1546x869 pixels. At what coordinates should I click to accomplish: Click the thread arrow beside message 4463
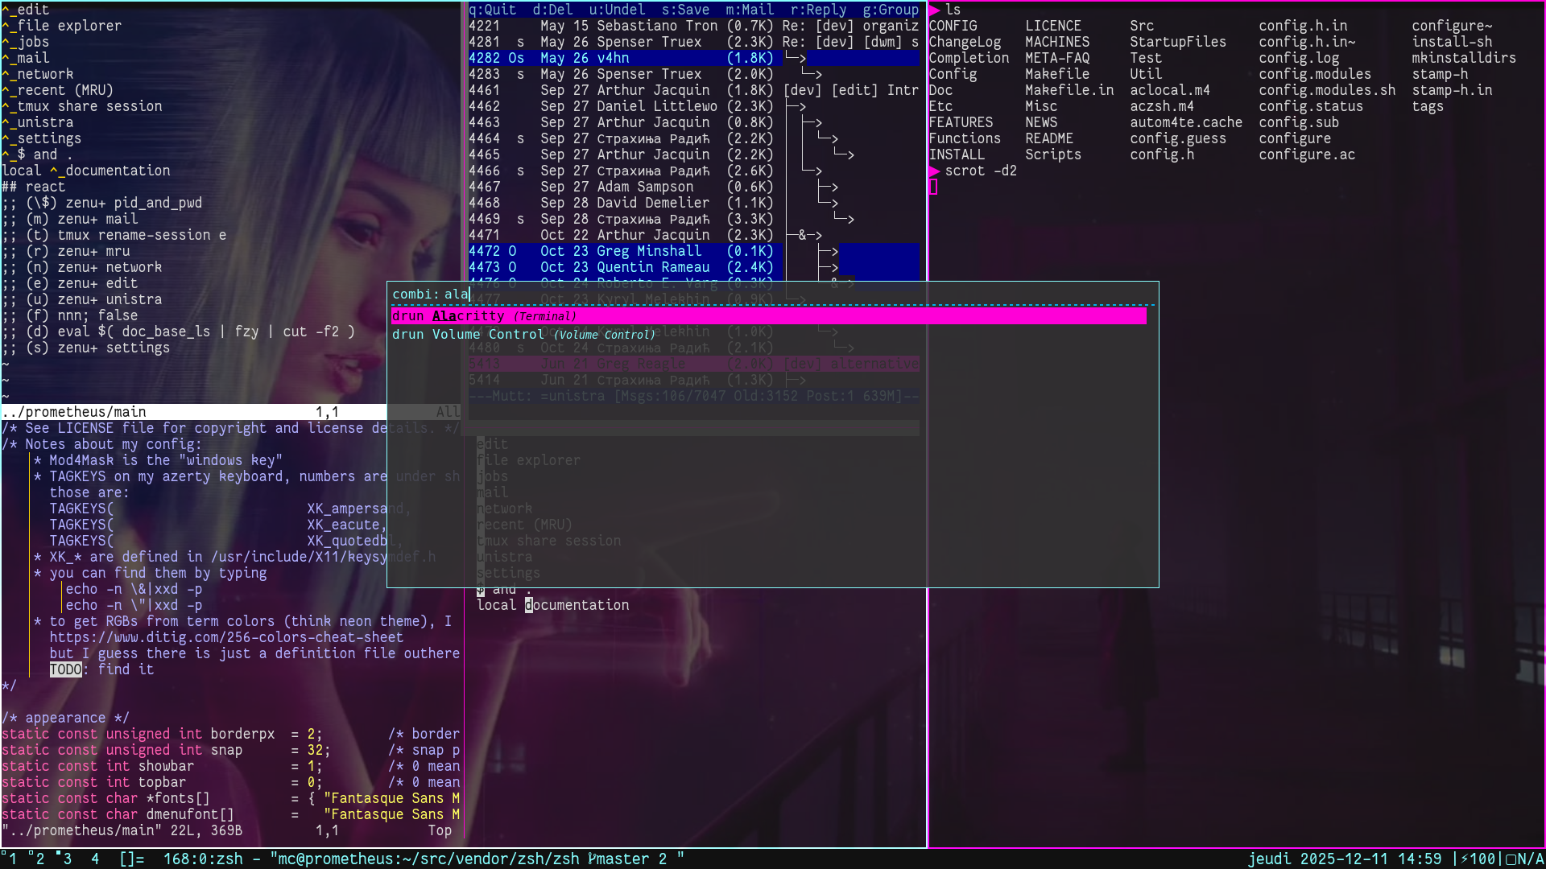(x=813, y=123)
